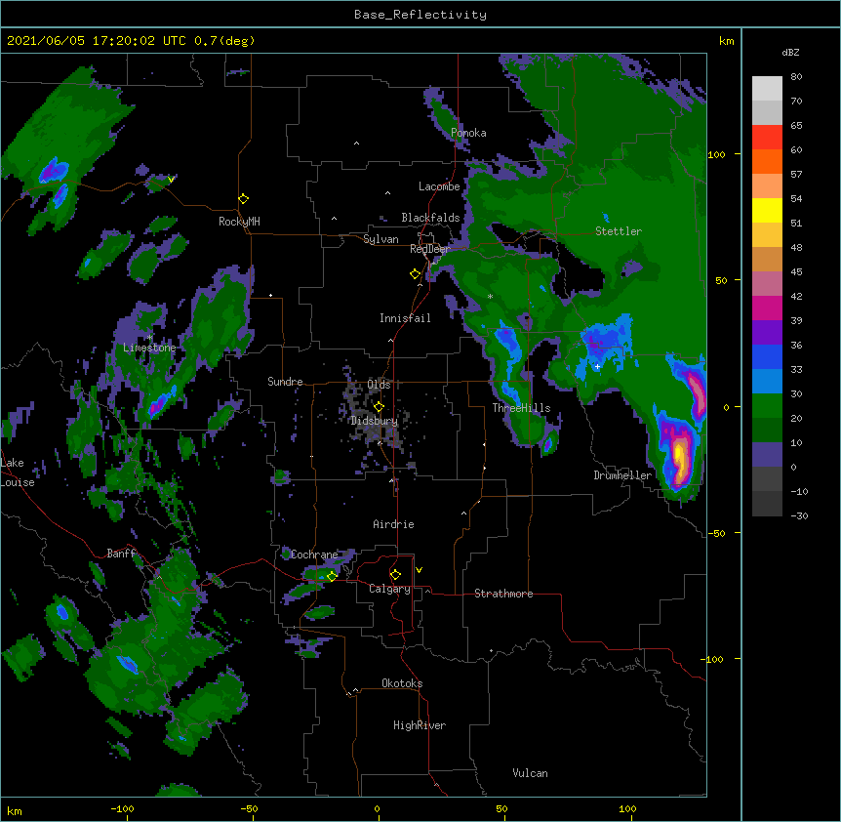Click the yellow diamond marker below Cochrane label
This screenshot has height=822, width=841.
click(332, 576)
